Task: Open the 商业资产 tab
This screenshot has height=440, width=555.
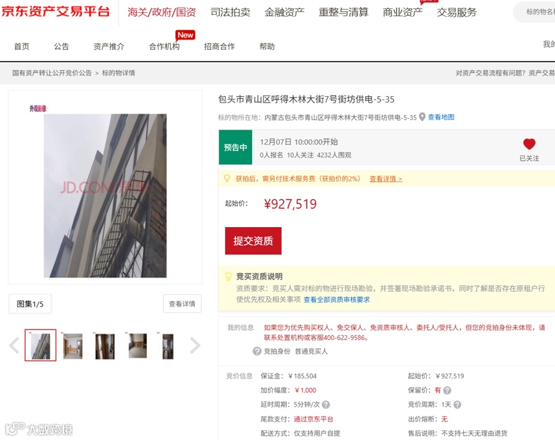Action: (x=403, y=12)
